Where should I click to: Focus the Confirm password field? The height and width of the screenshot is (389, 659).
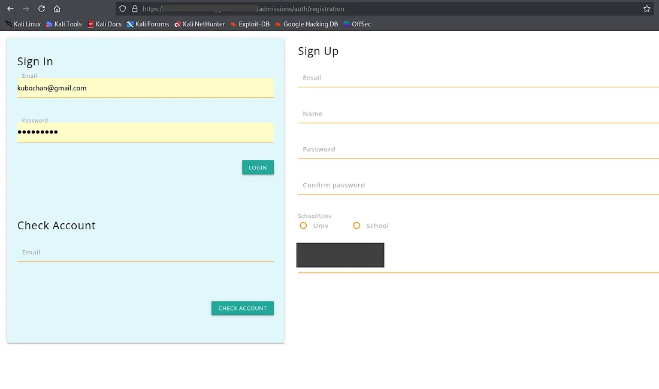point(478,185)
